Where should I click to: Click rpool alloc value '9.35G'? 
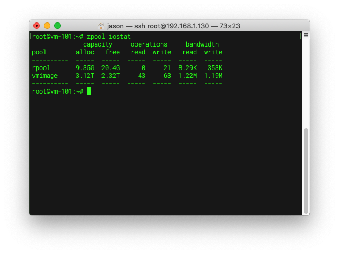[x=85, y=68]
